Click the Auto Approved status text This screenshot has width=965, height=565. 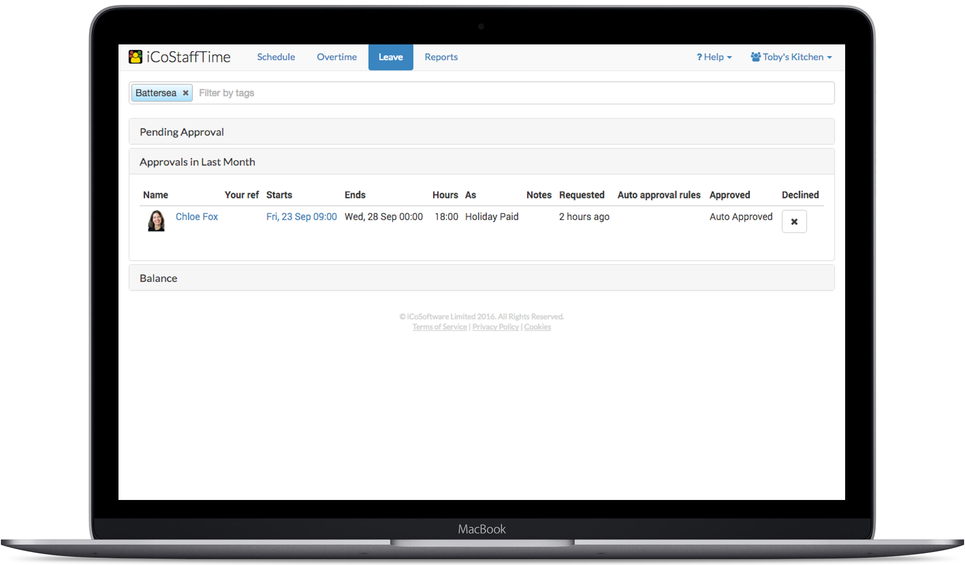741,217
